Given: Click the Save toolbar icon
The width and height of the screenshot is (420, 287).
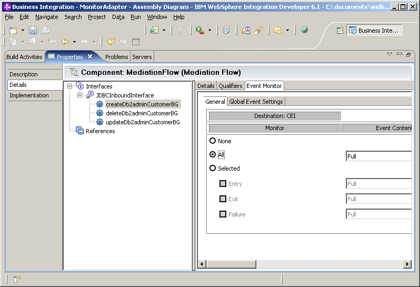Looking at the screenshot, I should coord(33,31).
